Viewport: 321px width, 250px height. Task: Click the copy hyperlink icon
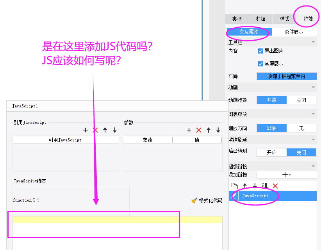click(x=235, y=186)
